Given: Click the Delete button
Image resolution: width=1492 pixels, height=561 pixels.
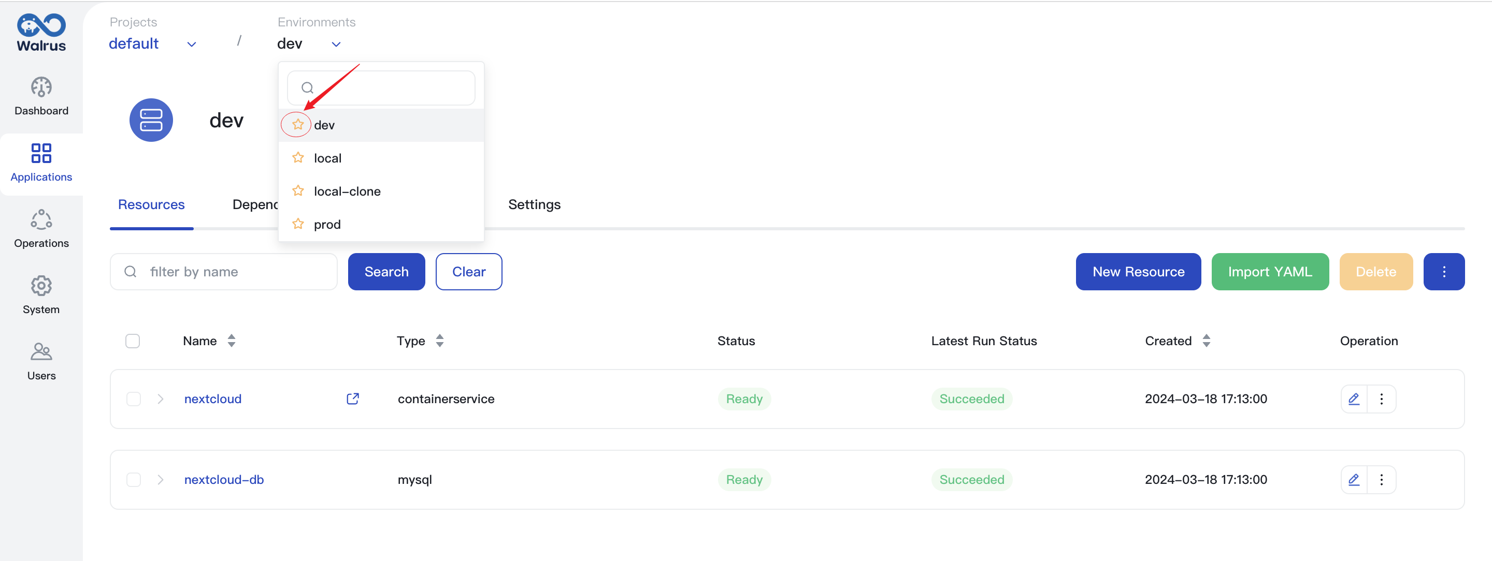Looking at the screenshot, I should [x=1375, y=272].
